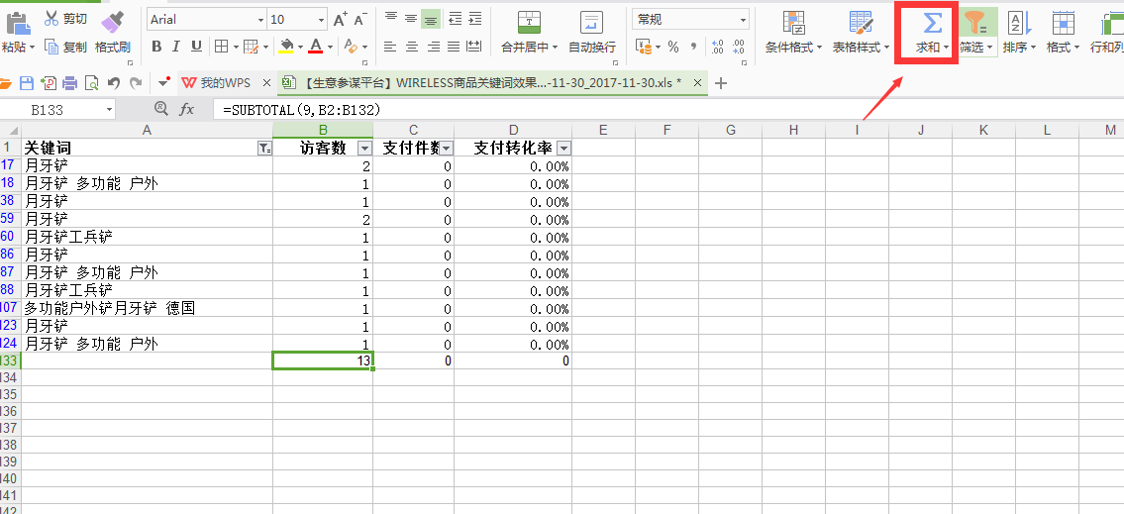Activate the Format Painter (格式刷) brush

coord(112,22)
